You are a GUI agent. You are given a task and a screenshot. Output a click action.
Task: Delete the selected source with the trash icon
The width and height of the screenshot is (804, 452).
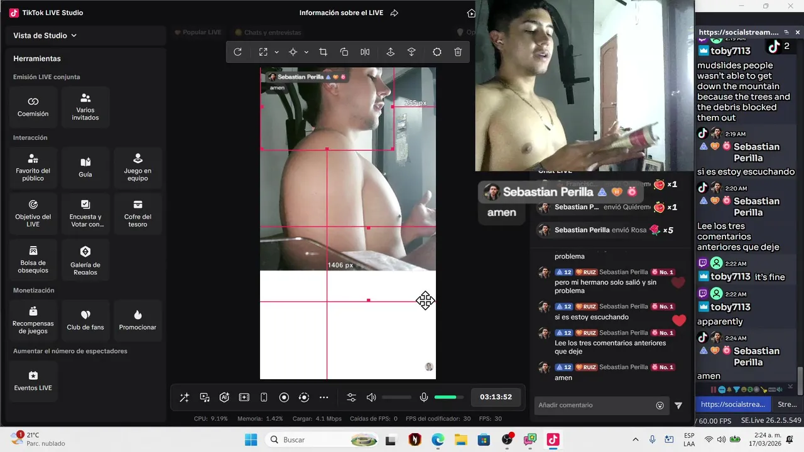click(459, 52)
